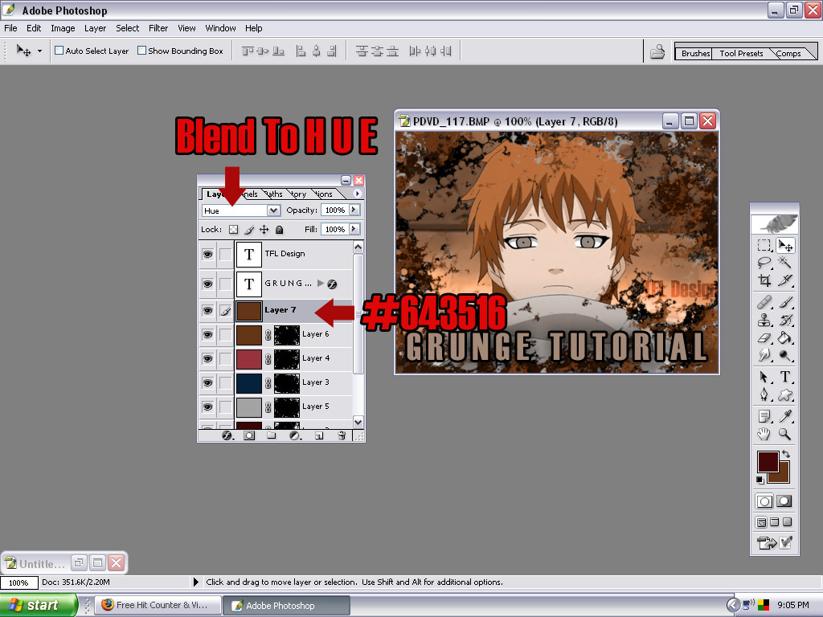Create new fill or adjustment layer

tap(295, 435)
